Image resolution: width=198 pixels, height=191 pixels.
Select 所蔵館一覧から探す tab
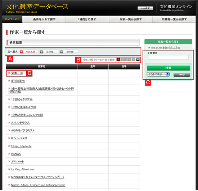coord(174,19)
